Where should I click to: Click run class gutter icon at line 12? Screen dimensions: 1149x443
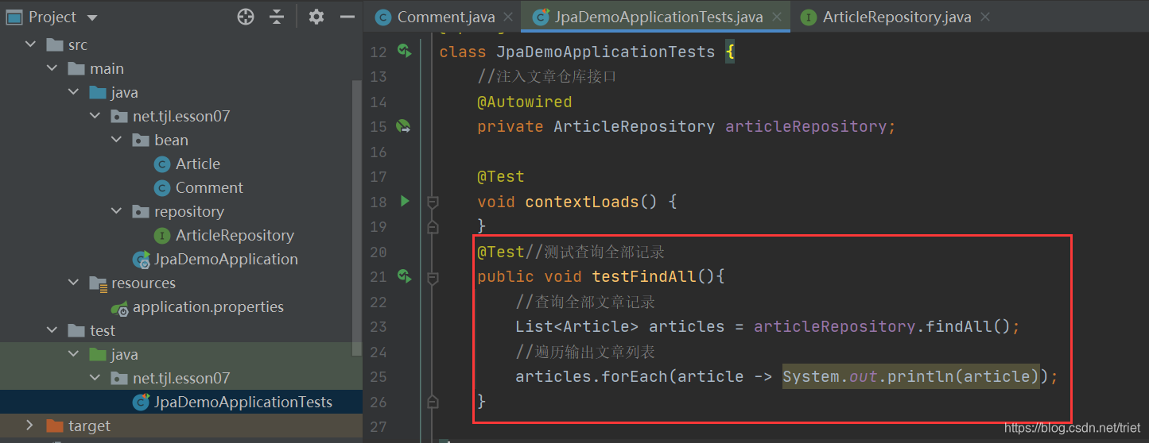(x=404, y=51)
